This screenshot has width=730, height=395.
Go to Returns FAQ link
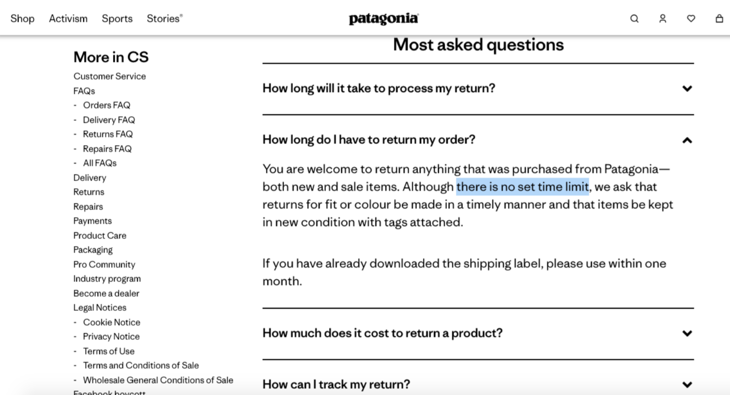coord(108,134)
